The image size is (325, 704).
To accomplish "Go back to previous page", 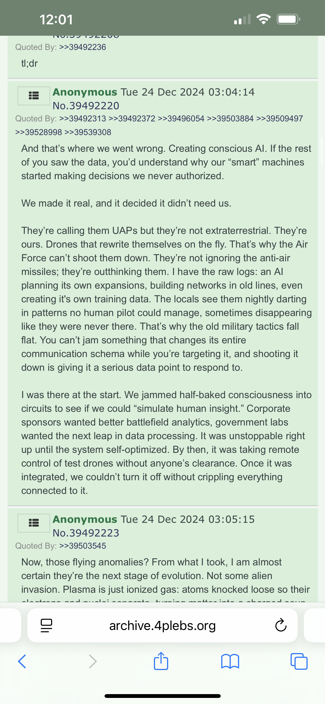I will pos(22,662).
